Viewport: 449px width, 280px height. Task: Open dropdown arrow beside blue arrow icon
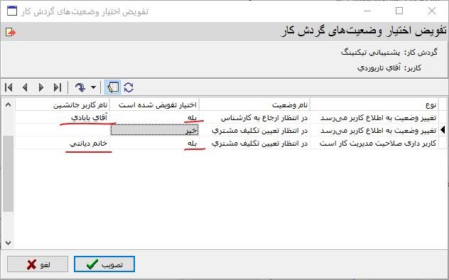[93, 87]
